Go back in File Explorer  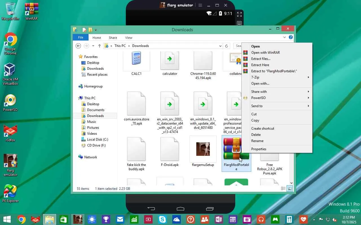78,46
